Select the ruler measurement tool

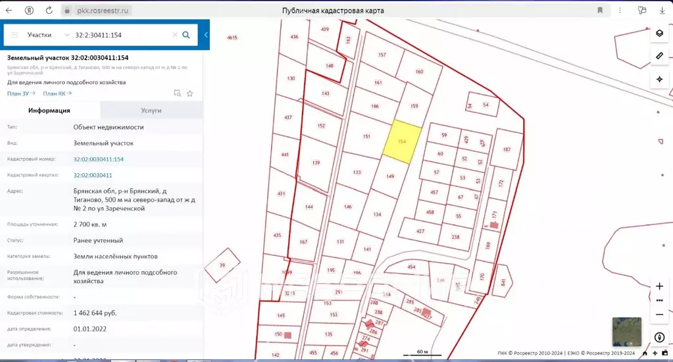pyautogui.click(x=659, y=57)
